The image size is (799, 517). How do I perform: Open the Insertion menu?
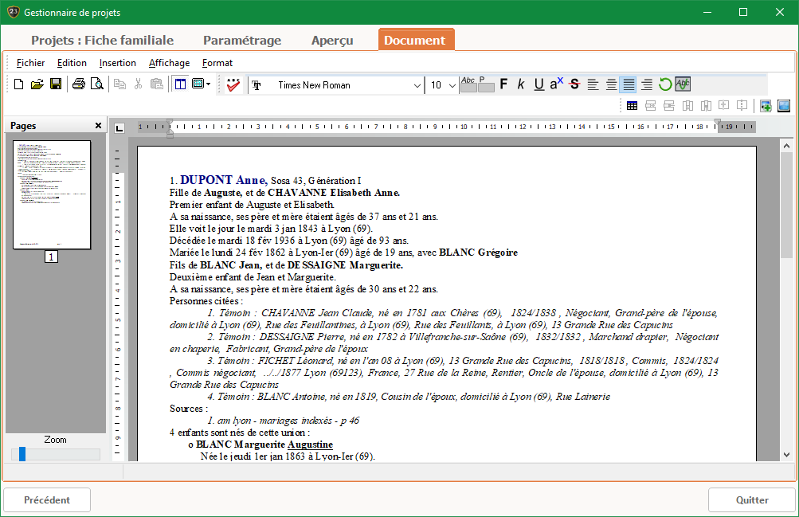pos(118,63)
